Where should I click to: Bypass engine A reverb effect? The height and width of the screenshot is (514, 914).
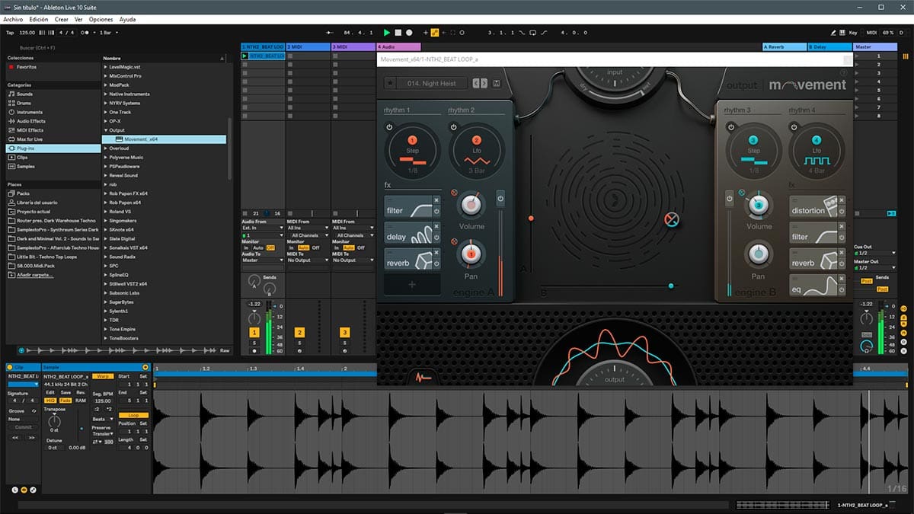(x=436, y=263)
